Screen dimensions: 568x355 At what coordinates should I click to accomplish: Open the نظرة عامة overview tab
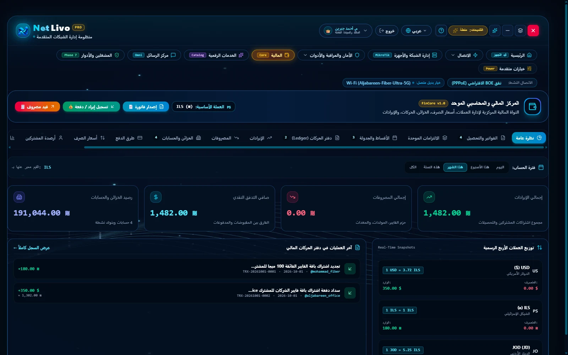(x=529, y=138)
